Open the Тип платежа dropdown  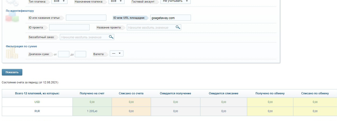point(59,1)
